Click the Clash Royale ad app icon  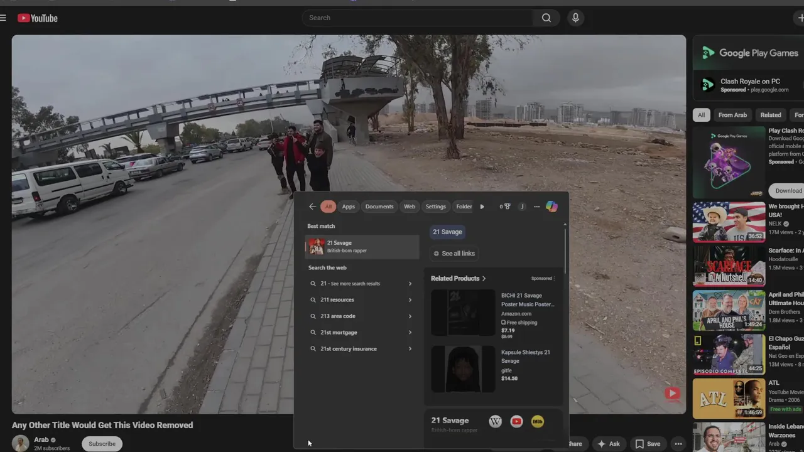(708, 85)
